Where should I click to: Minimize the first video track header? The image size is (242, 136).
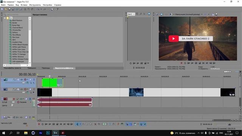tap(2, 80)
